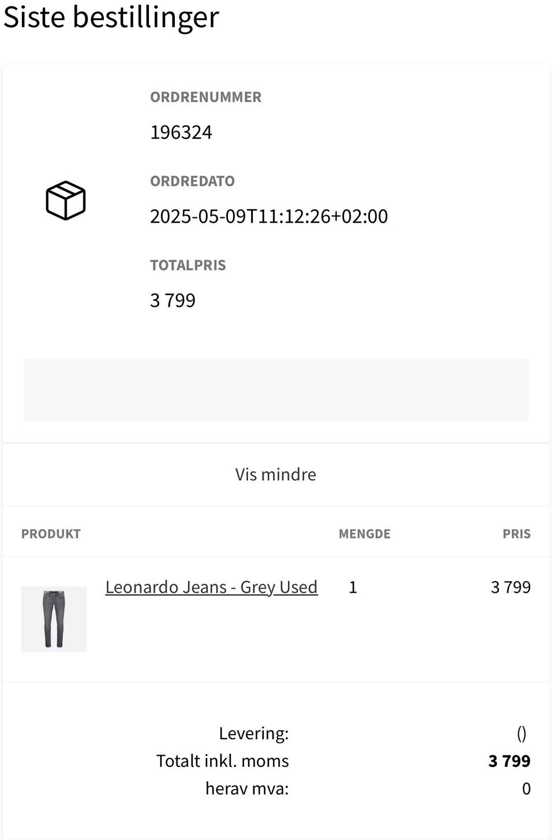Click the order date timestamp value
The width and height of the screenshot is (554, 840).
pos(268,216)
